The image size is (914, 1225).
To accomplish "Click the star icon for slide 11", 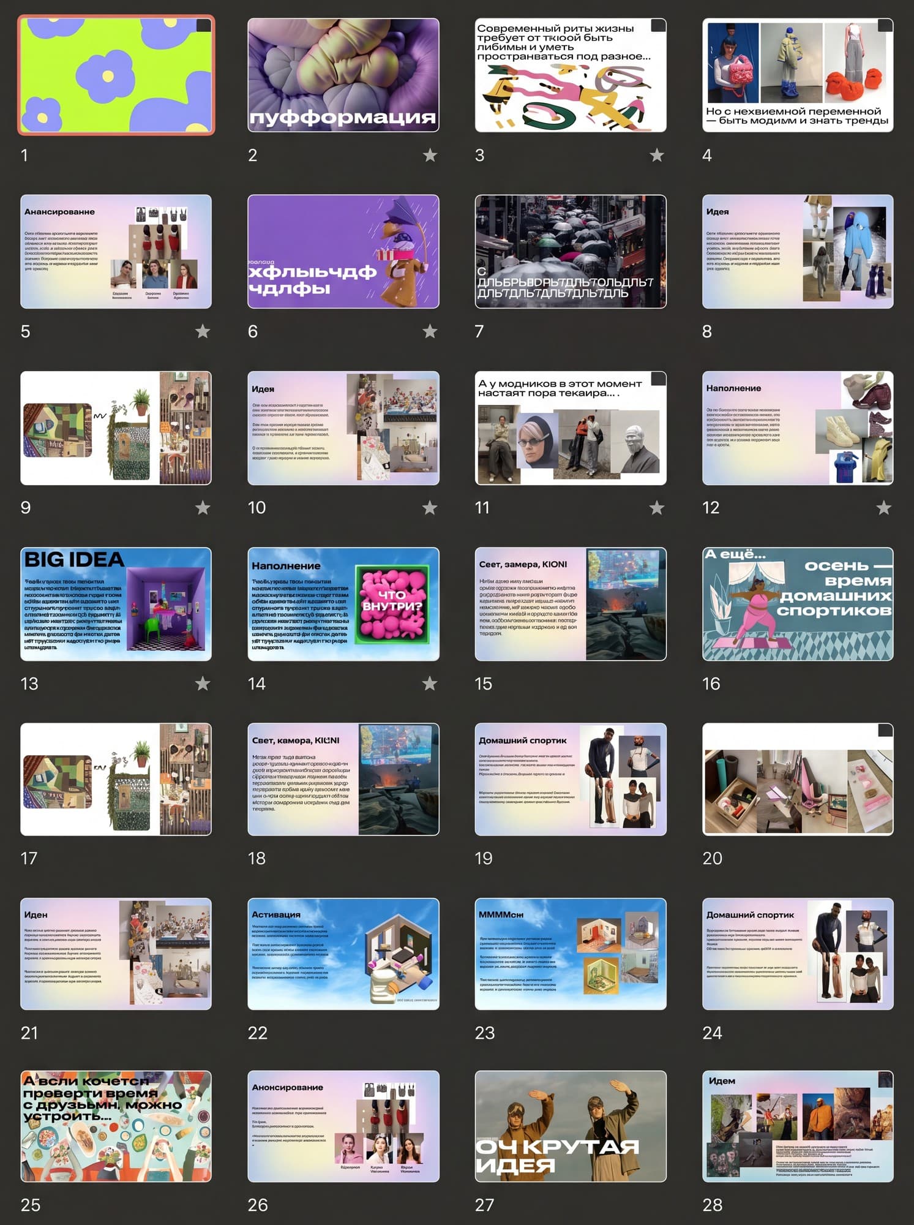I will (x=657, y=507).
